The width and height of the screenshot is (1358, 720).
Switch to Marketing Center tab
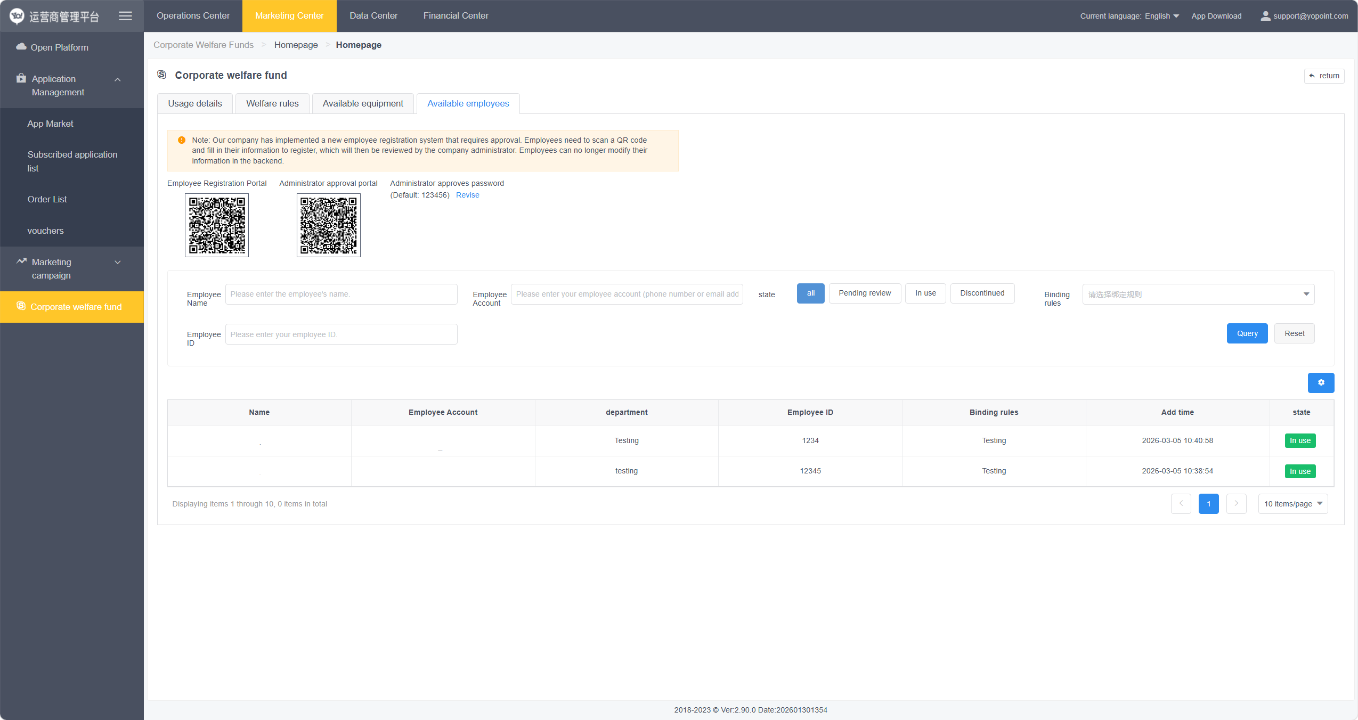pyautogui.click(x=289, y=16)
